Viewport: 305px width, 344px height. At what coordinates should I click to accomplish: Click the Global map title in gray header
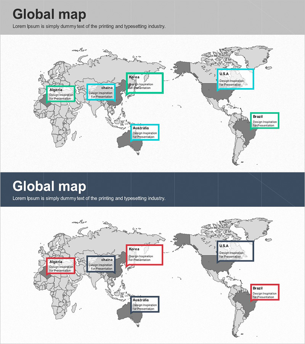[x=49, y=14]
